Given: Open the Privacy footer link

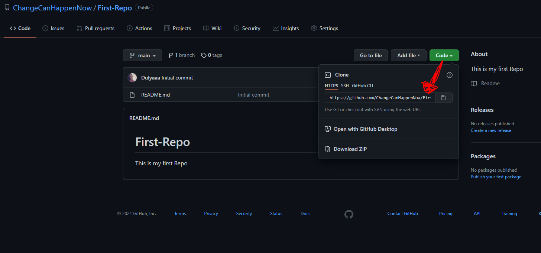Looking at the screenshot, I should (211, 214).
